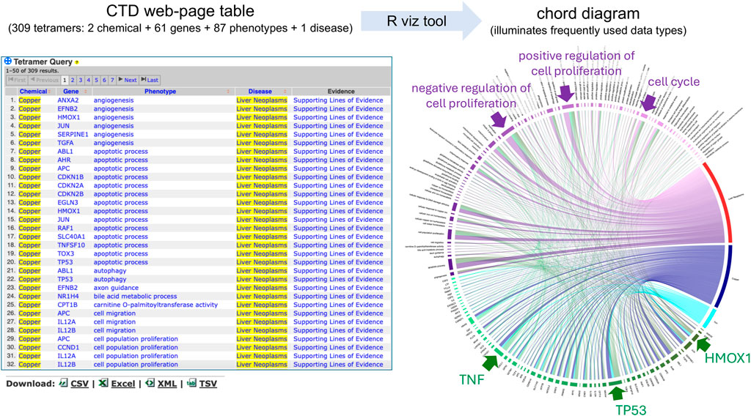Viewport: 751px width, 416px height.
Task: Open Supporting Lines of Evidence in row 15
Action: (x=338, y=220)
